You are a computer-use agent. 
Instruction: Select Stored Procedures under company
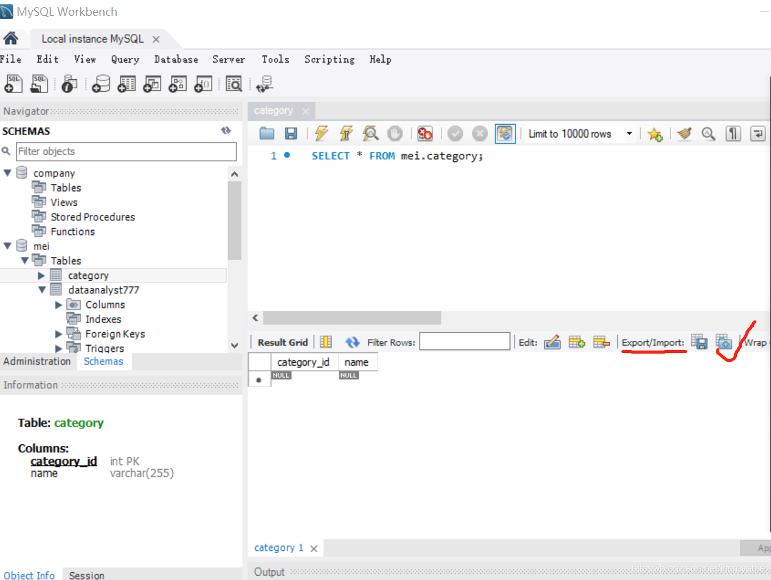(92, 217)
